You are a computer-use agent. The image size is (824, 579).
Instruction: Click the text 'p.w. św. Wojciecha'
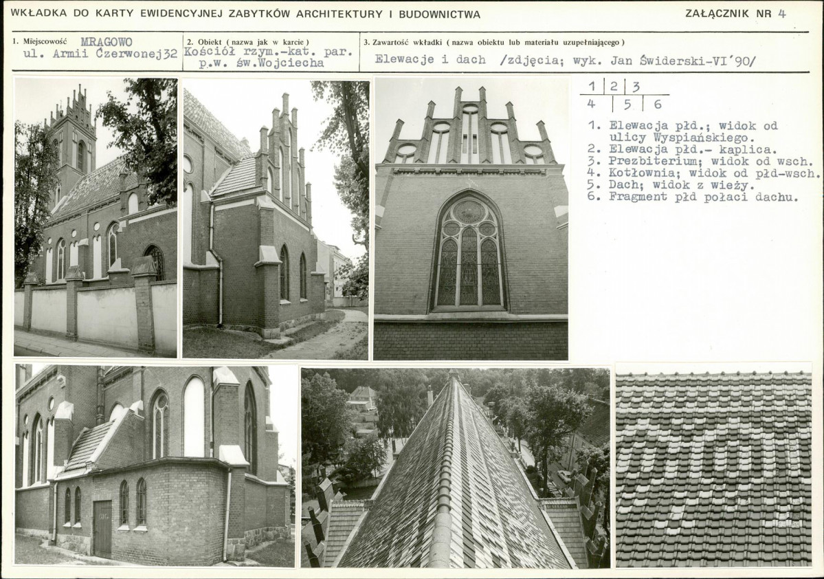coord(261,63)
